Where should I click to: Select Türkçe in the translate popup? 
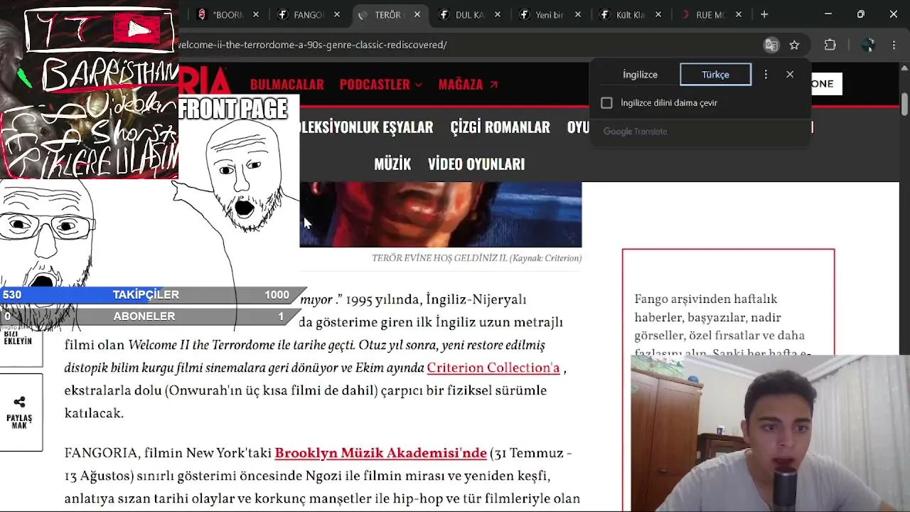715,75
